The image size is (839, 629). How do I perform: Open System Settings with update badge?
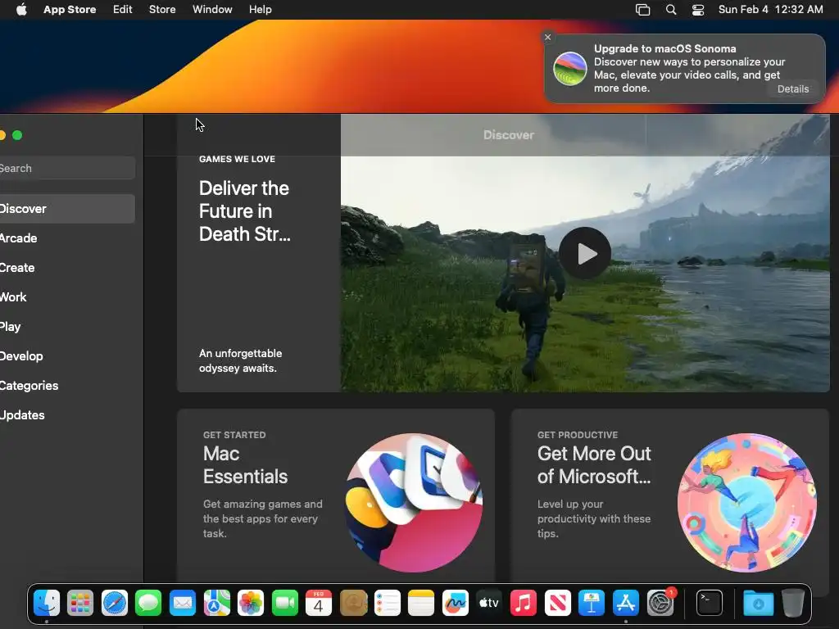(660, 604)
